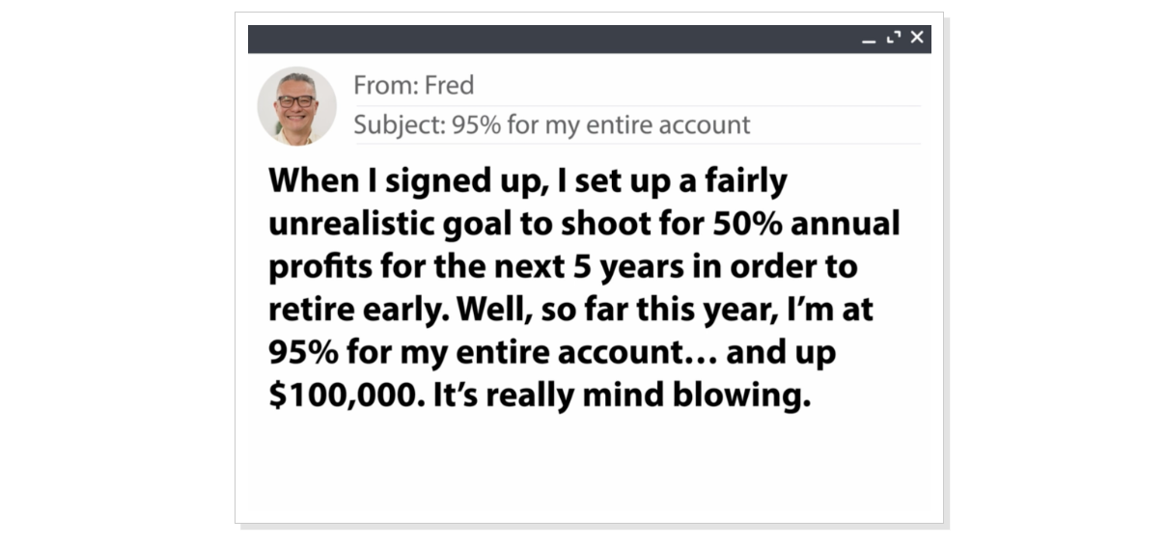Select the "Subject:" label
Screen dimensions: 1166x545
[x=399, y=125]
